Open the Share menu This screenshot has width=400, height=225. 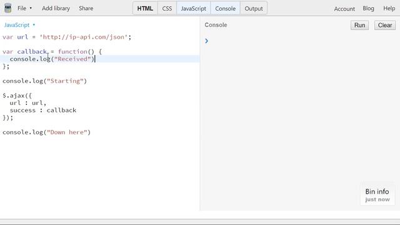pos(86,8)
